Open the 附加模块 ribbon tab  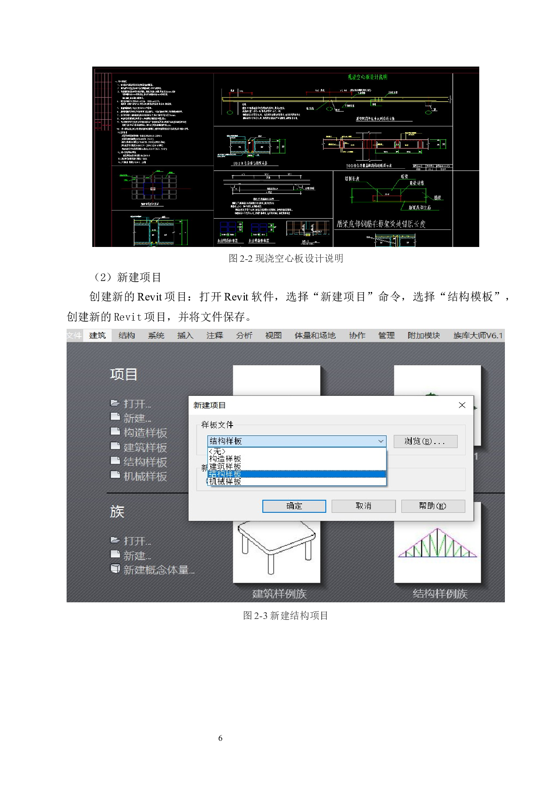click(x=424, y=336)
